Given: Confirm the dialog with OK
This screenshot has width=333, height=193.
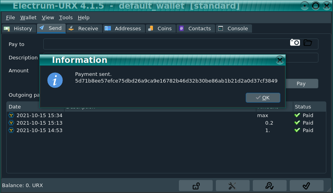Looking at the screenshot, I should tap(263, 97).
